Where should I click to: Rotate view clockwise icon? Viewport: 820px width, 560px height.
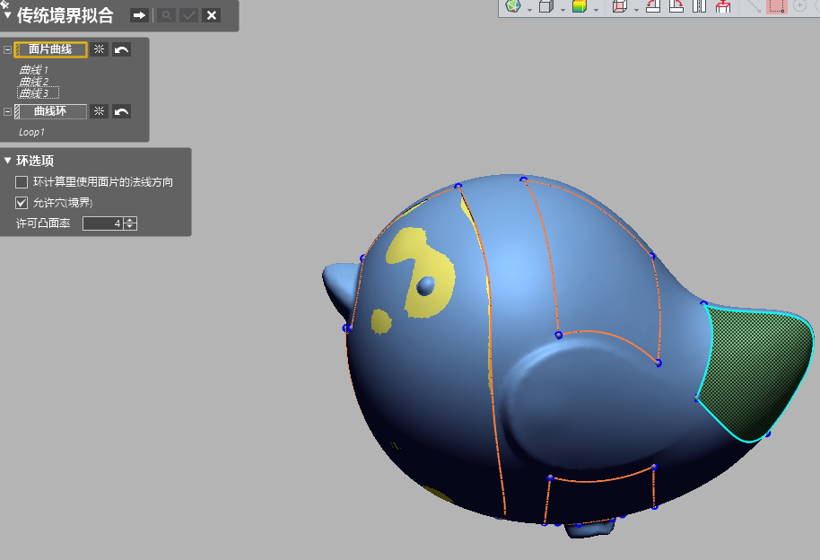point(676,5)
